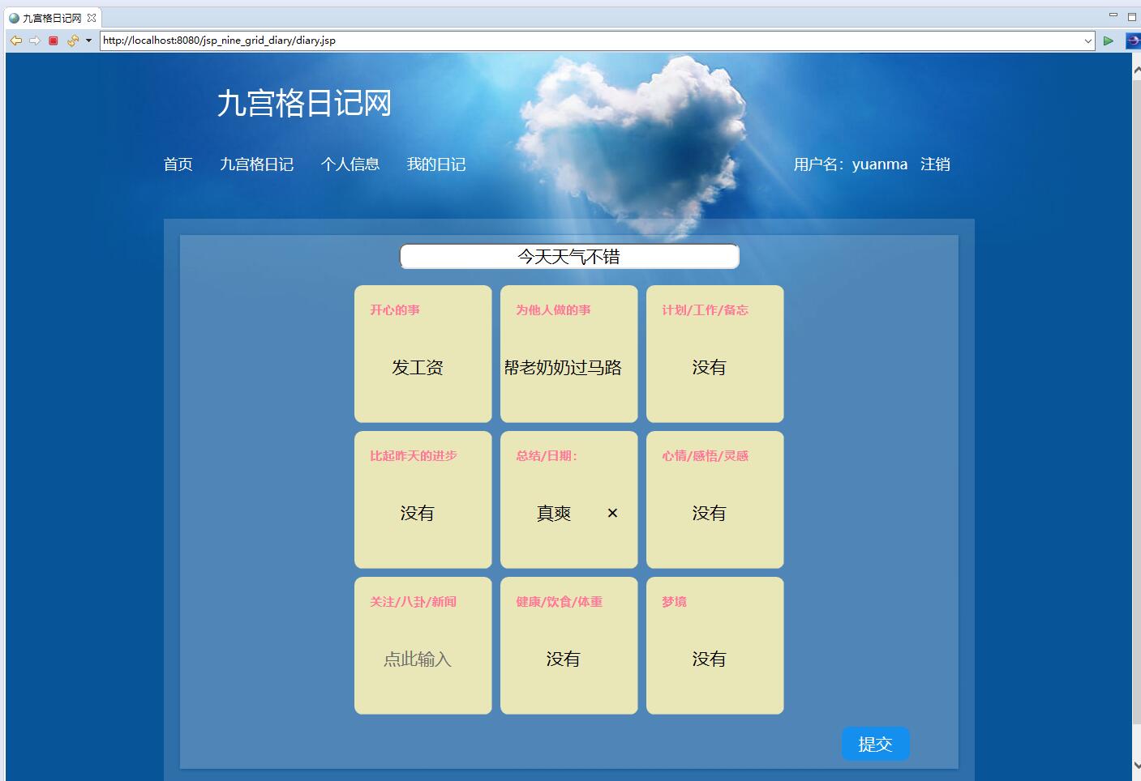Switch to the 九宫格日记网 tab

[53, 16]
